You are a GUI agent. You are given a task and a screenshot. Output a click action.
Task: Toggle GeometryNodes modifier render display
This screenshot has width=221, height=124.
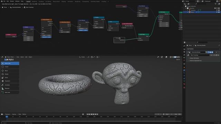212,52
